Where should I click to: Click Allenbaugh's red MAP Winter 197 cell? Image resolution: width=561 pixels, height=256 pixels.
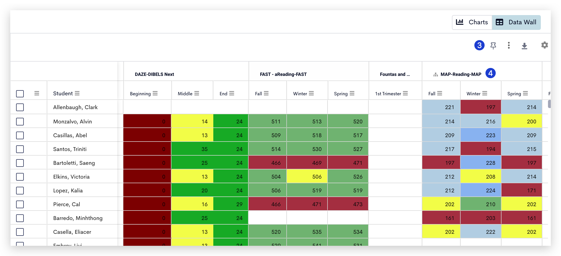tap(481, 107)
